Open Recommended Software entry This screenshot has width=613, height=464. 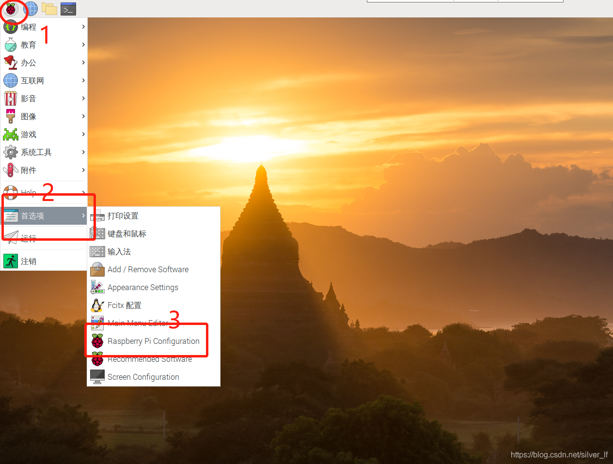pyautogui.click(x=154, y=359)
